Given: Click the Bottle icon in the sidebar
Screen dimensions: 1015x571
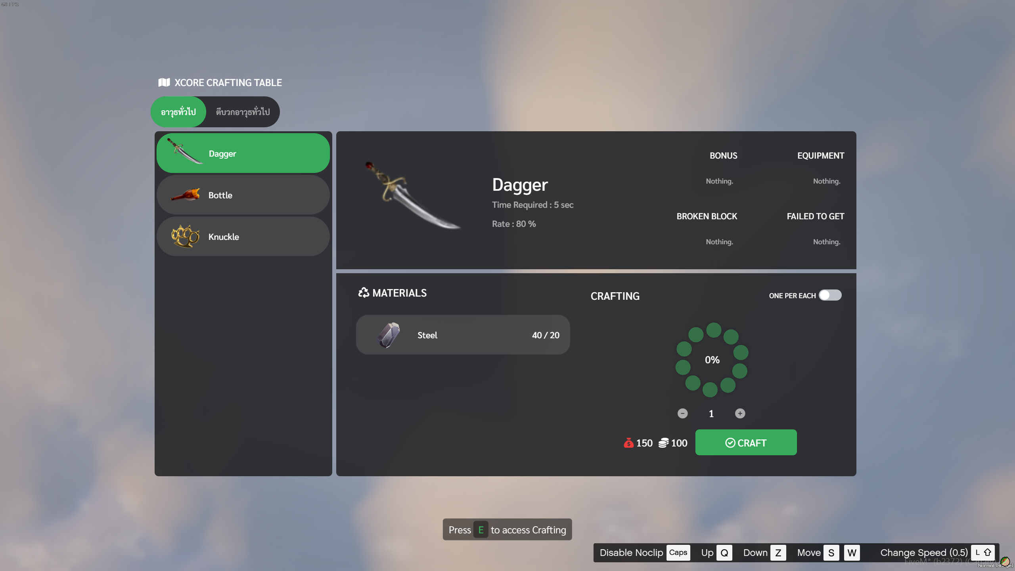Looking at the screenshot, I should [184, 195].
